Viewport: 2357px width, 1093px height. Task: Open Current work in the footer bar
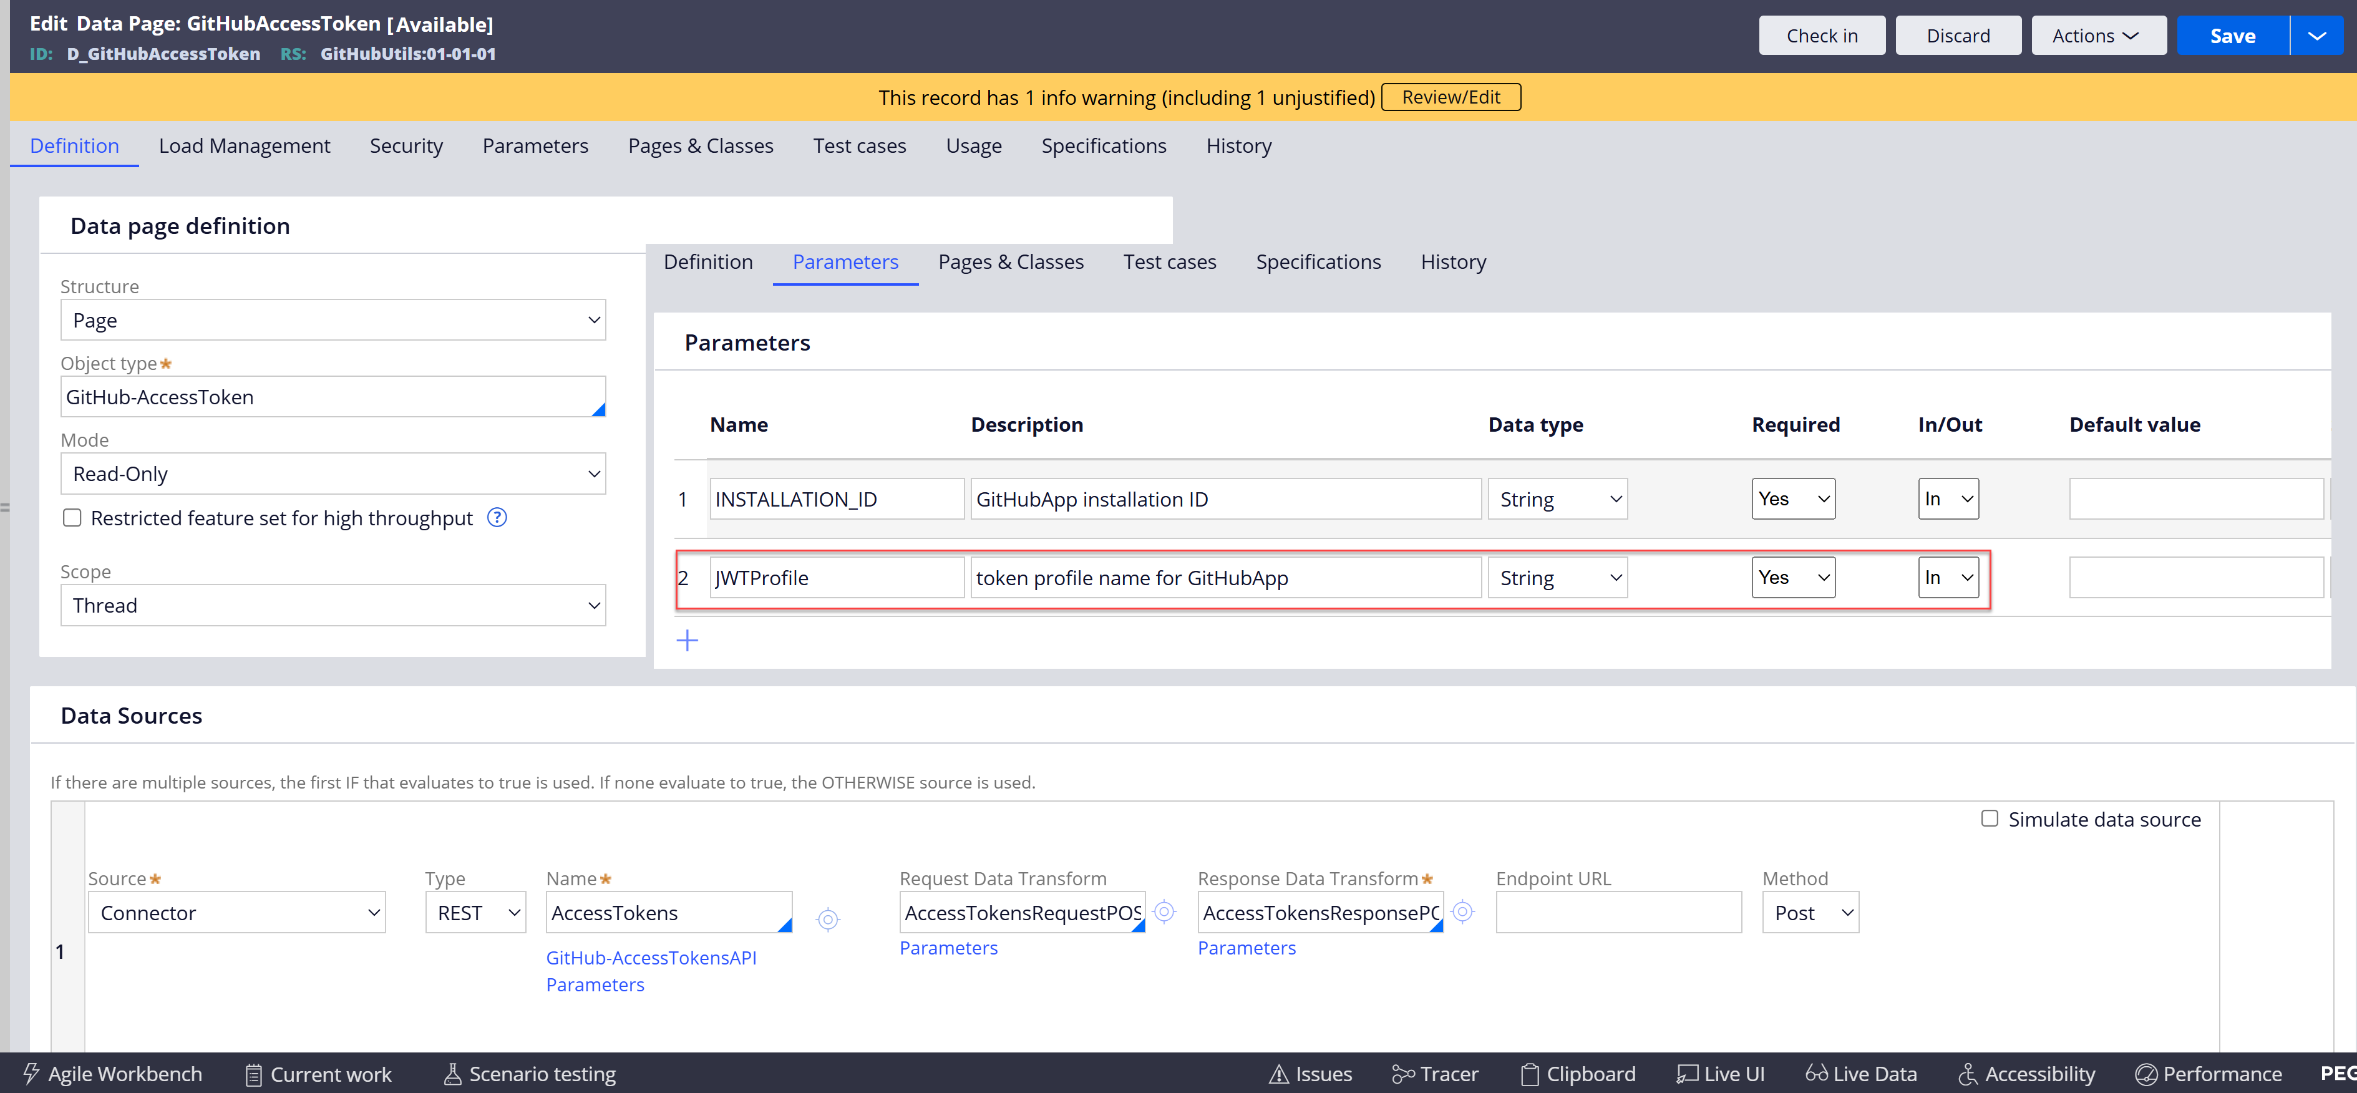[318, 1074]
